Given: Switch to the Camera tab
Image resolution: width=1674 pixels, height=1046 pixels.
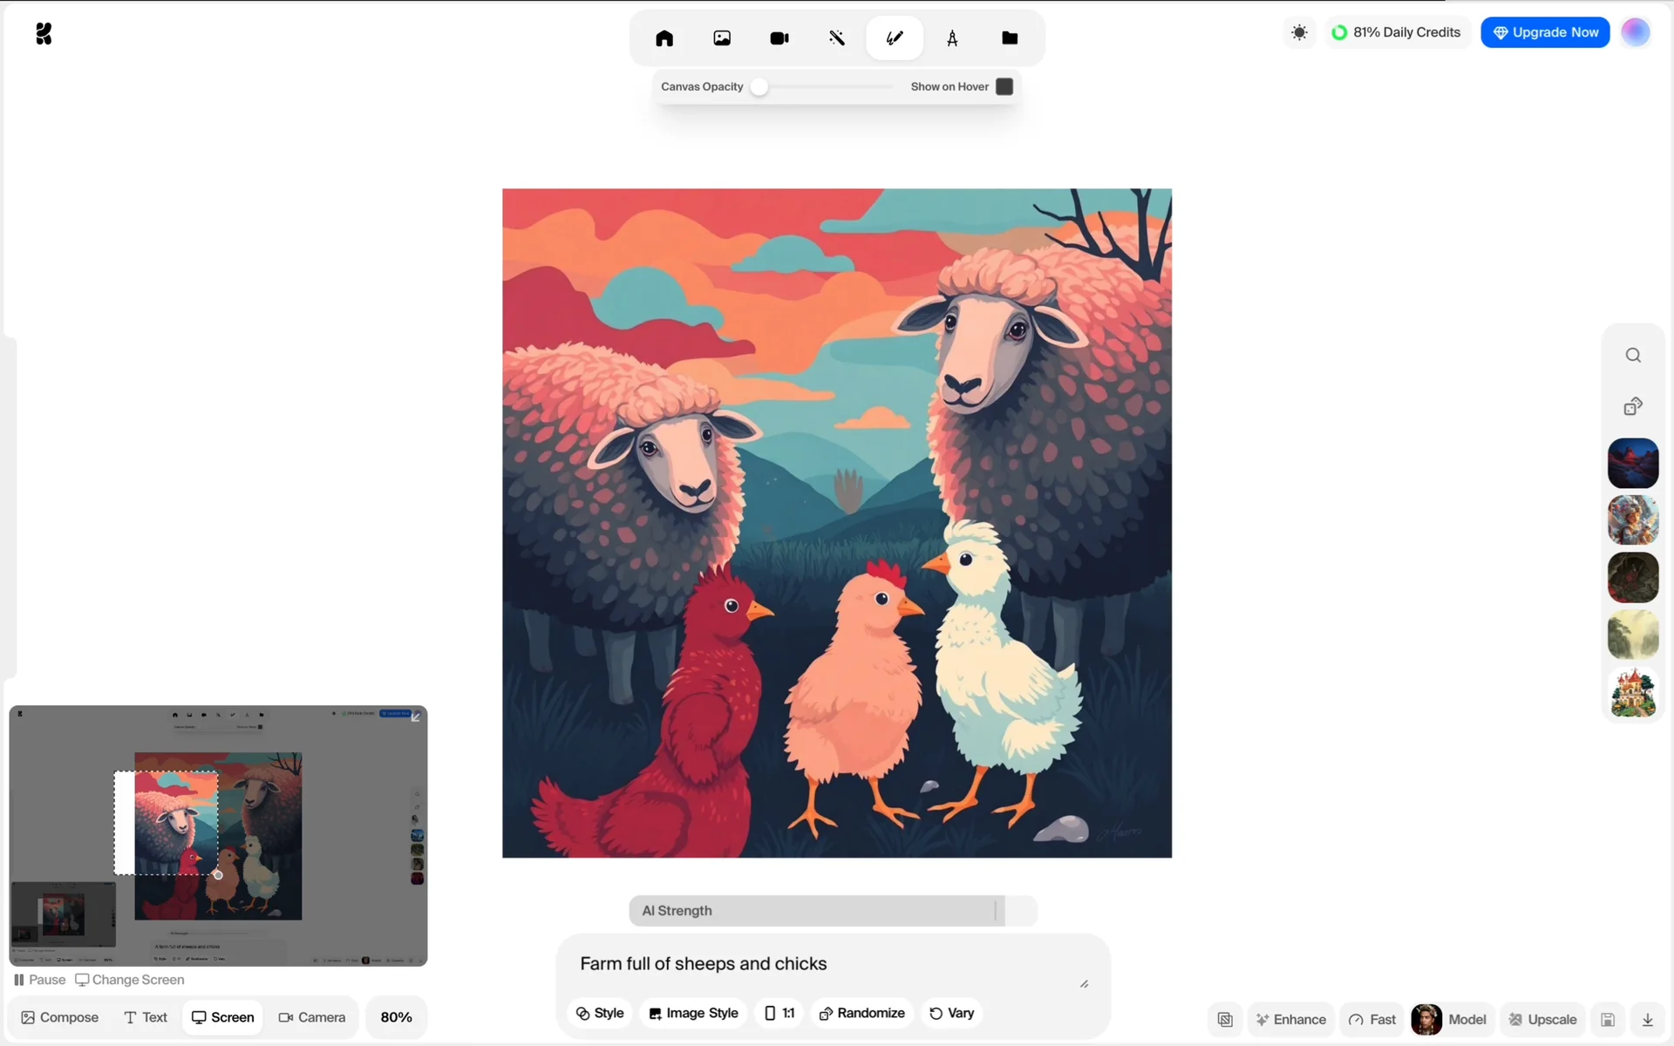Looking at the screenshot, I should 311,1017.
